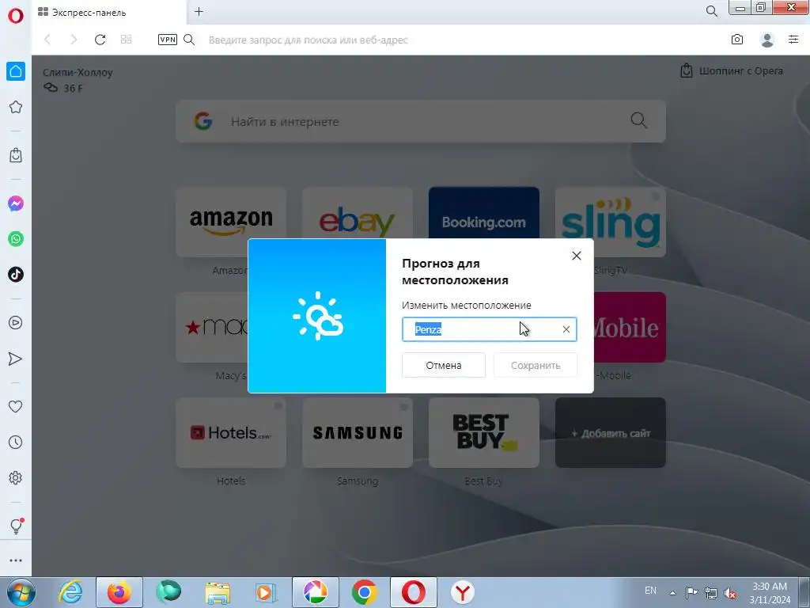The width and height of the screenshot is (810, 608).
Task: Select the Home icon in sidebar
Action: [x=16, y=71]
